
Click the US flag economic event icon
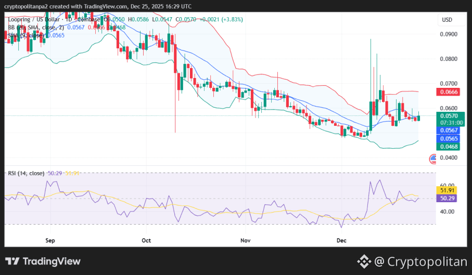pyautogui.click(x=433, y=159)
